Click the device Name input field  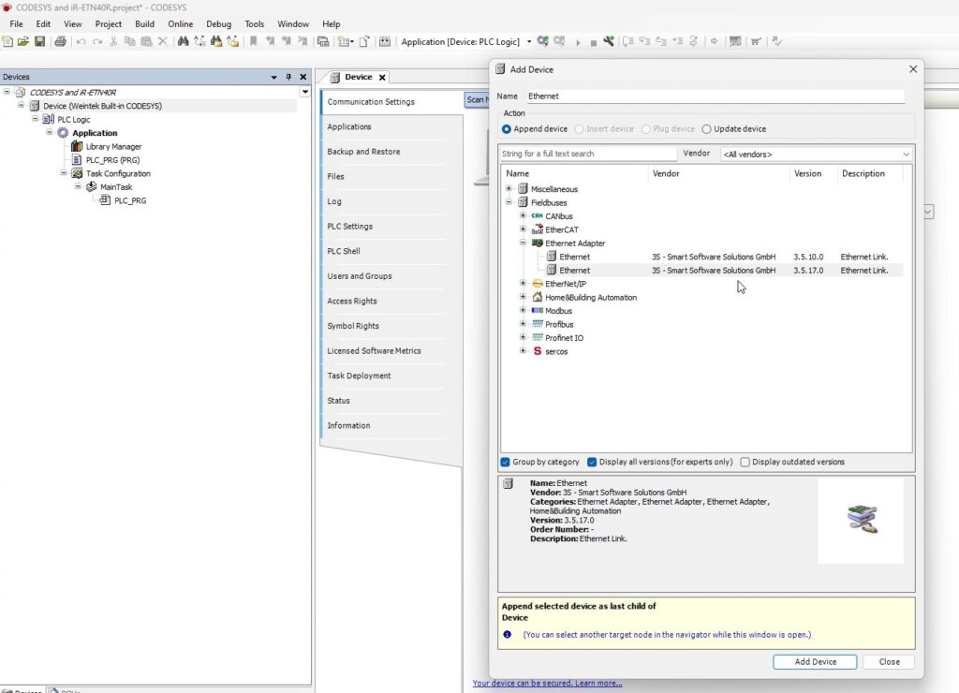click(x=716, y=96)
